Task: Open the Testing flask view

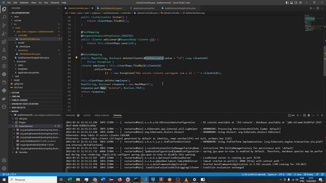Action: [4, 50]
